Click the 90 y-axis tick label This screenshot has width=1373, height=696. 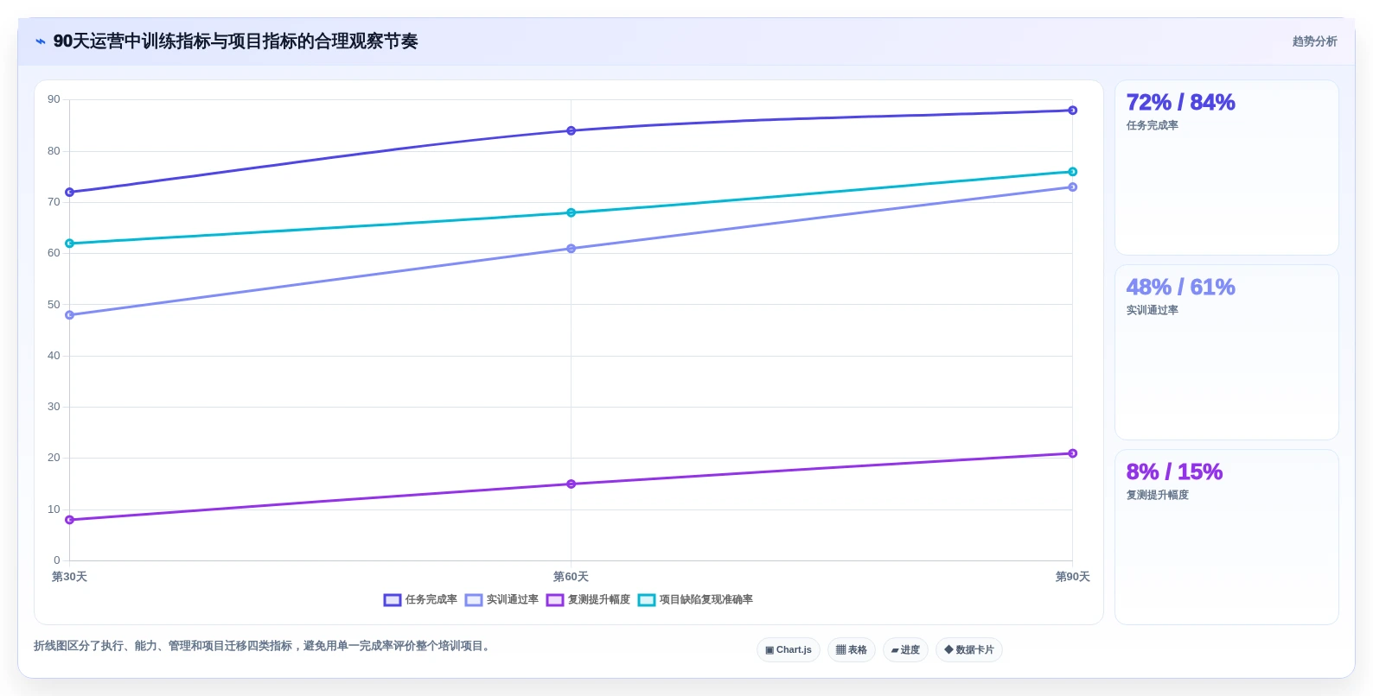[54, 99]
